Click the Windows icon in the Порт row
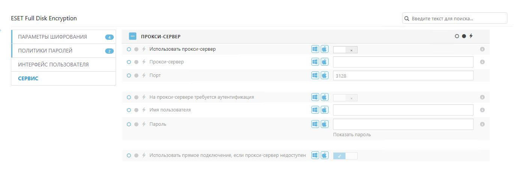Image resolution: width=522 pixels, height=194 pixels. [315, 75]
